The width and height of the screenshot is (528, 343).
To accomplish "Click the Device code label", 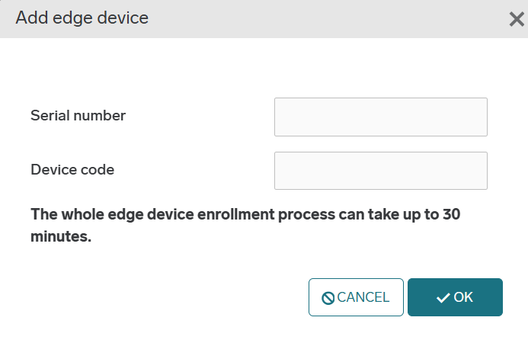I will coord(72,170).
